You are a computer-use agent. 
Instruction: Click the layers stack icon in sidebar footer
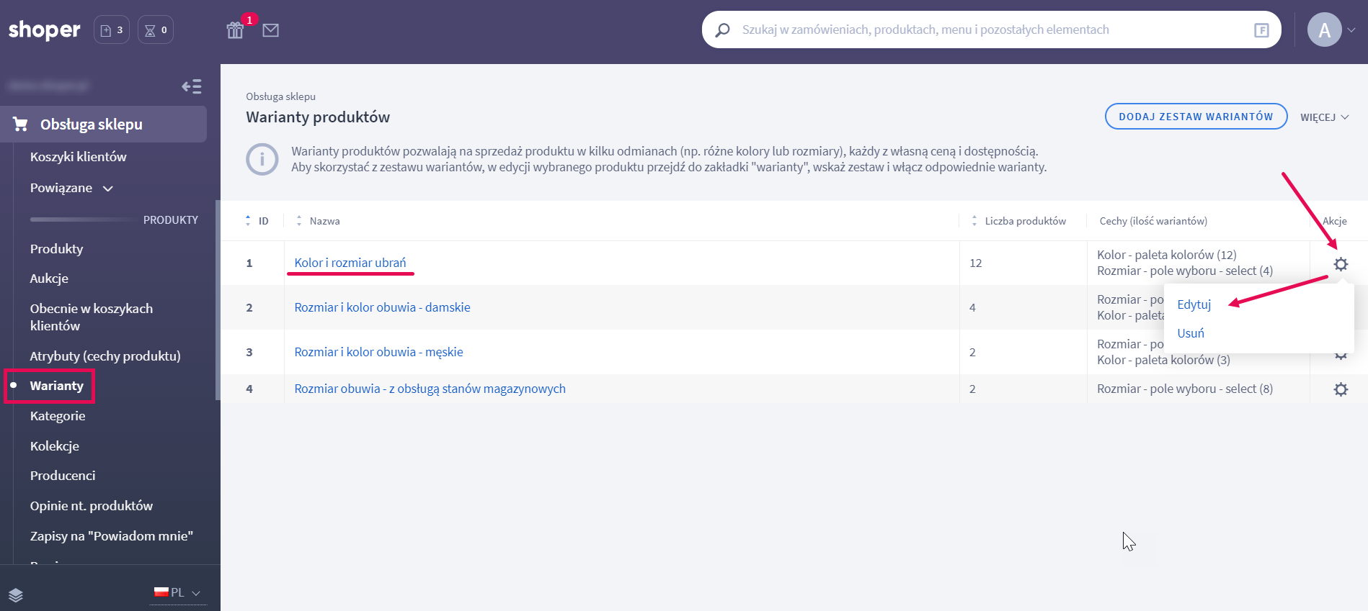coord(16,594)
